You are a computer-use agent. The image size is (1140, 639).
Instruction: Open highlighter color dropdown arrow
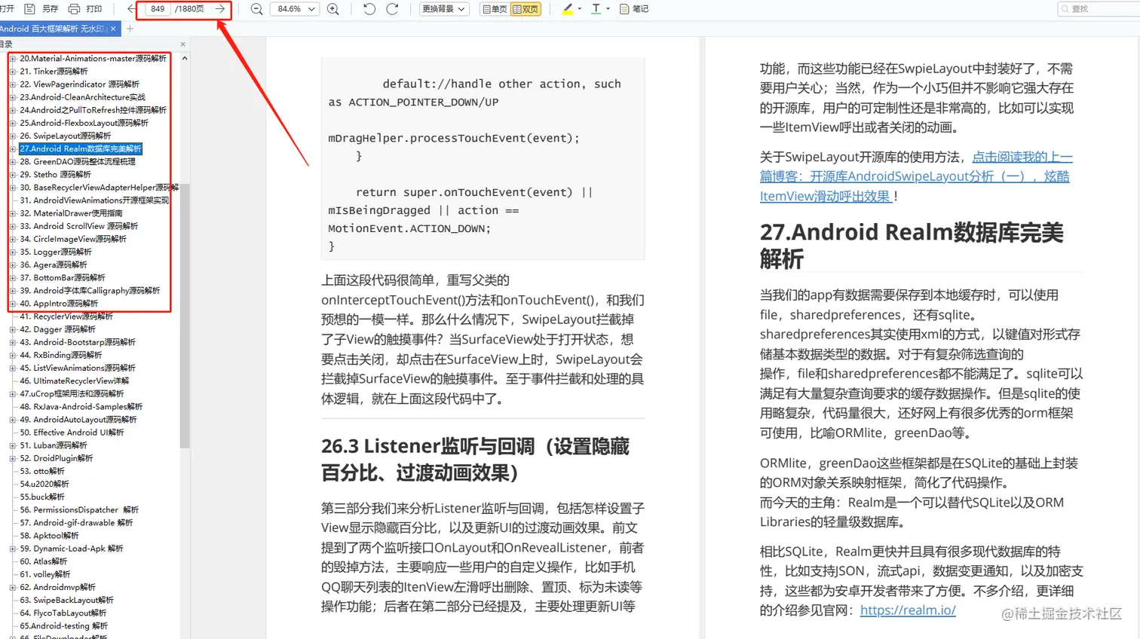click(x=579, y=9)
